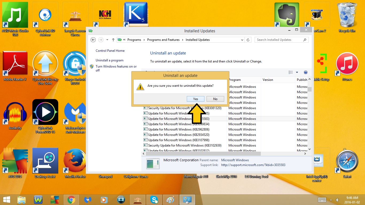
Task: Sort by the Program column header
Action: [244, 80]
